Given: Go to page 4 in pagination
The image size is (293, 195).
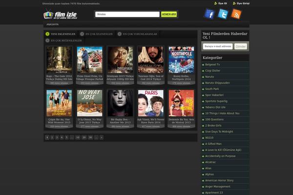Looking at the screenshot, I should [62, 137].
